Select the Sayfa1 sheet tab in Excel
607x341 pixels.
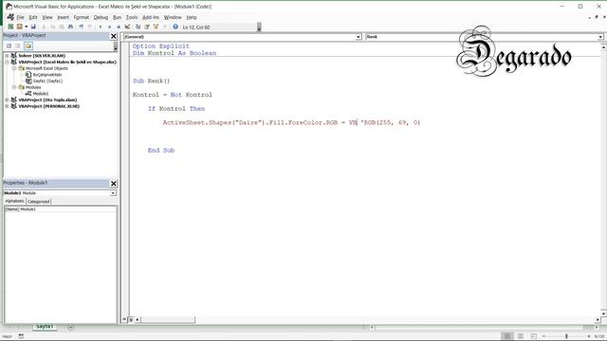[x=45, y=327]
